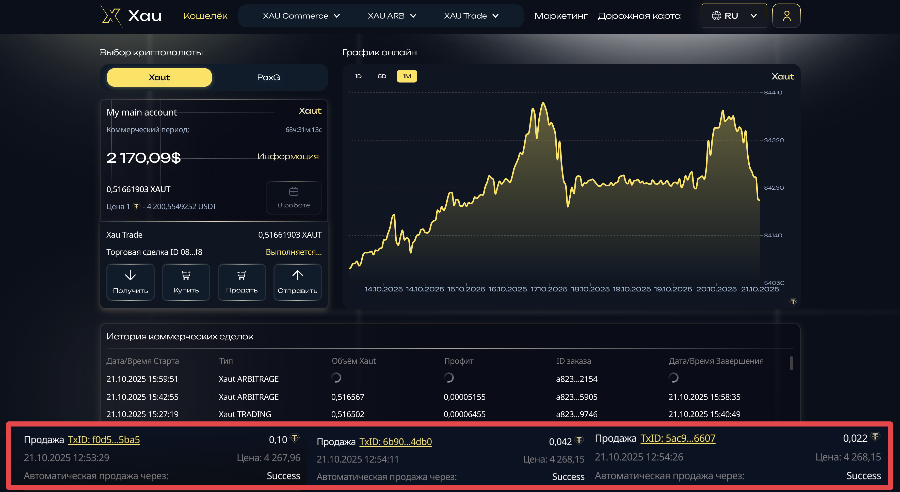Click the Купить cart icon
The image size is (900, 492).
click(186, 275)
